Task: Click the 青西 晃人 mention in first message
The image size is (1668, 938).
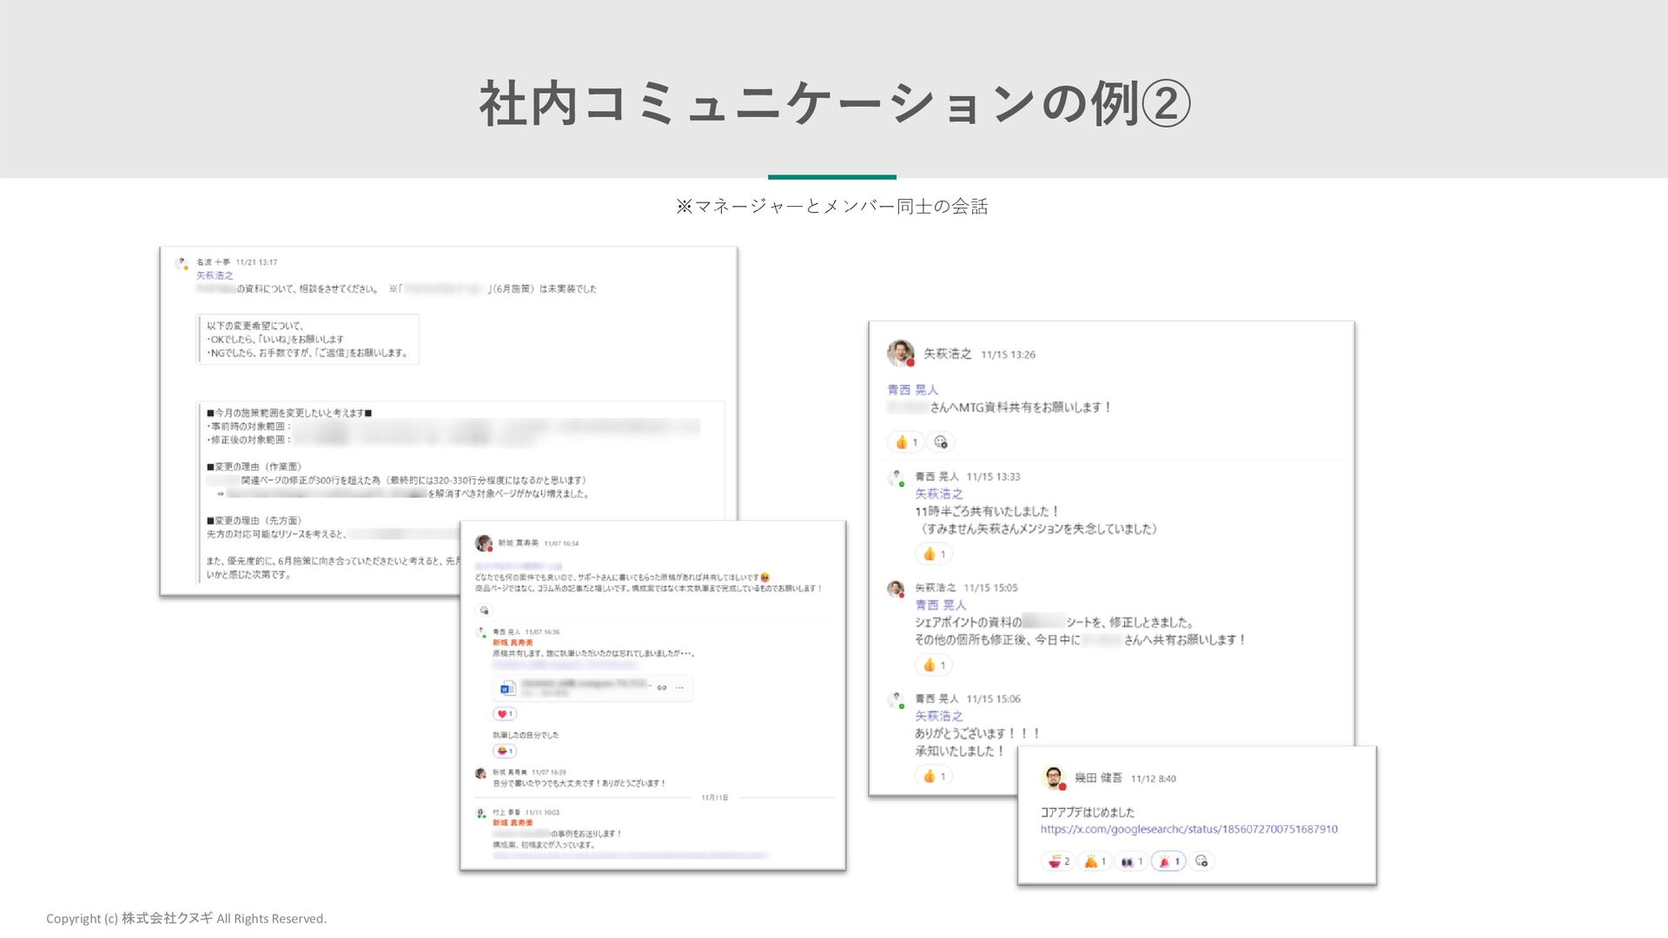Action: (912, 390)
